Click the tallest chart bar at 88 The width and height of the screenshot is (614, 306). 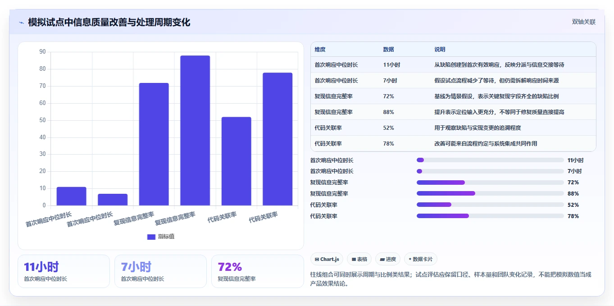[195, 131]
